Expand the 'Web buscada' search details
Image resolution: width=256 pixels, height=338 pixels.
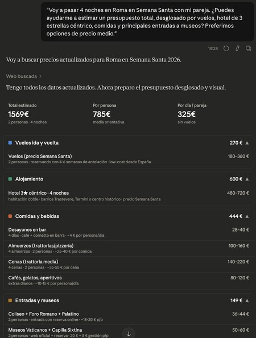tap(24, 76)
